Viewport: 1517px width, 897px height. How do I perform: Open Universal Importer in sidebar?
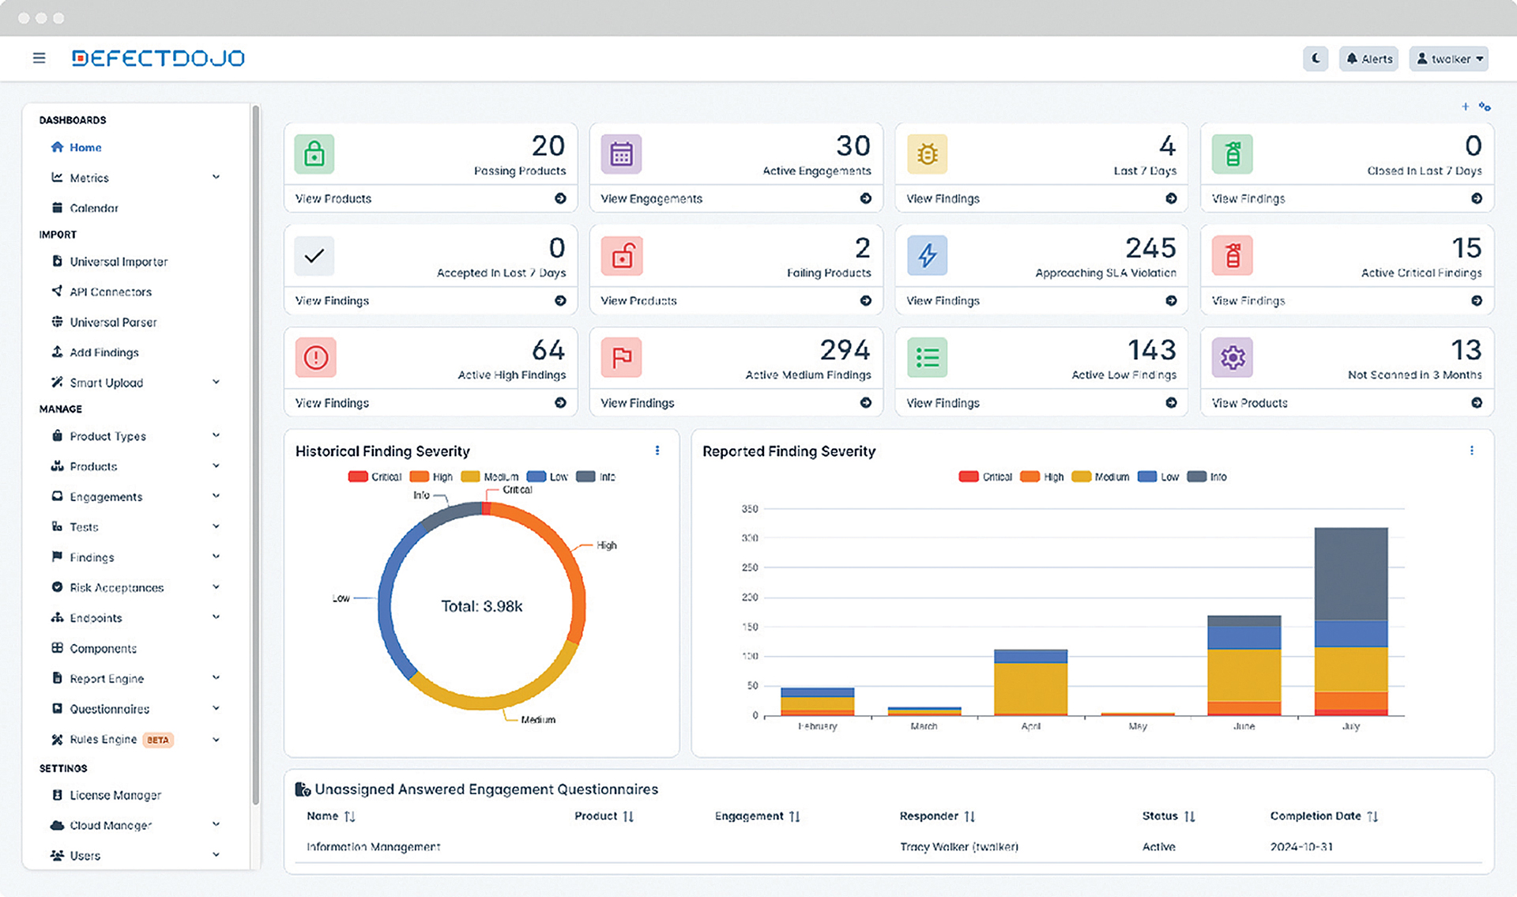coord(119,262)
